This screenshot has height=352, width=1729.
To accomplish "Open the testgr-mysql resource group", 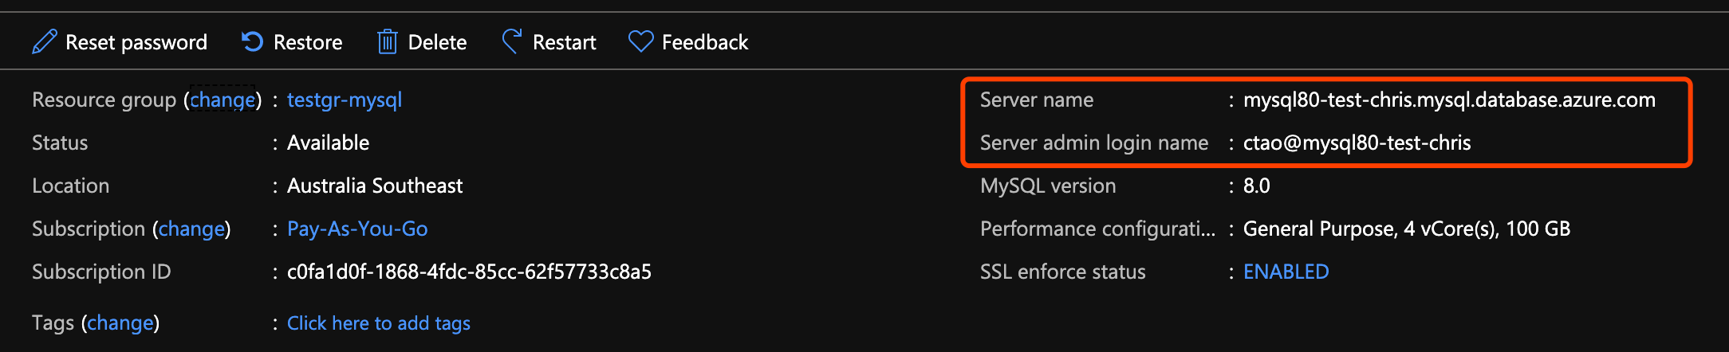I will [345, 100].
